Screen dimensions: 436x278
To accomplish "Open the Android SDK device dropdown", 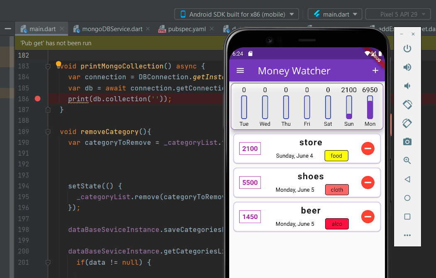I will point(236,14).
